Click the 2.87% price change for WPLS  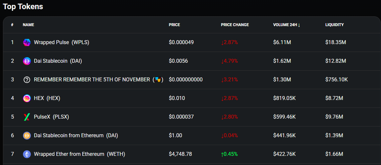[x=230, y=42]
